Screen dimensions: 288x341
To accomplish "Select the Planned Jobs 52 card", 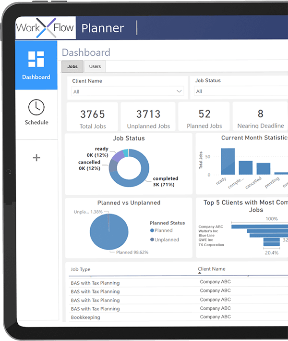I will coord(204,117).
